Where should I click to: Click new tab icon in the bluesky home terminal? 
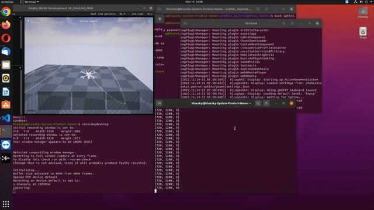coord(160,103)
